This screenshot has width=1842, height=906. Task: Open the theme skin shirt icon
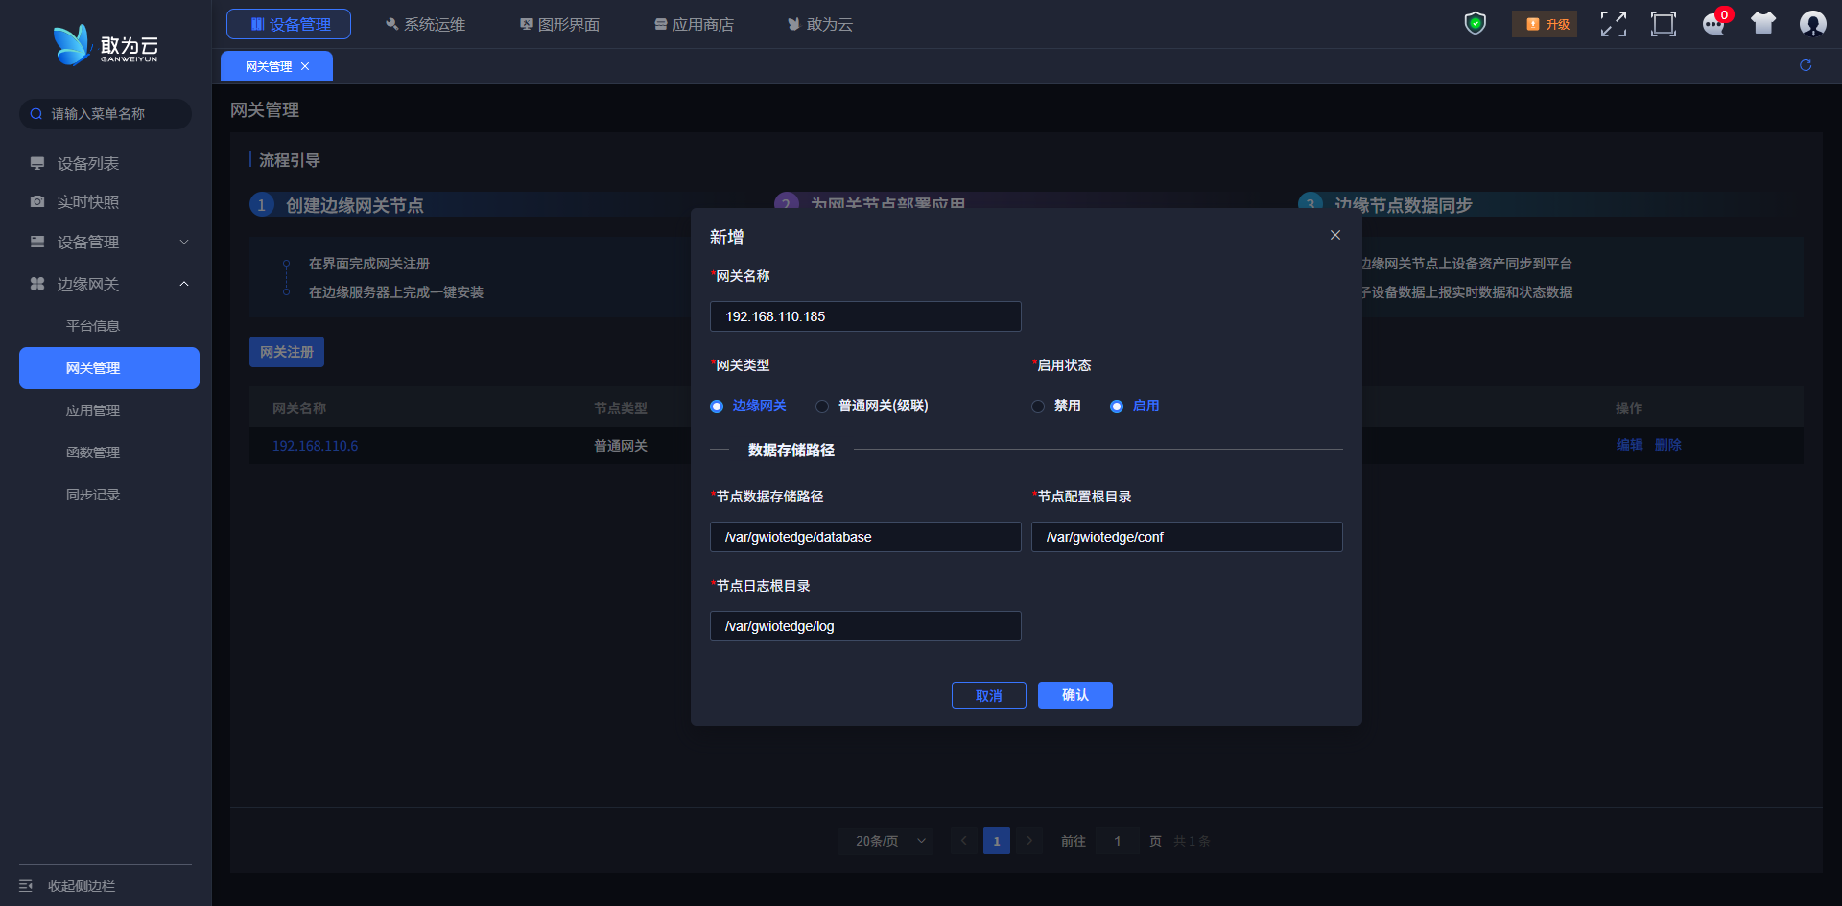[1762, 24]
